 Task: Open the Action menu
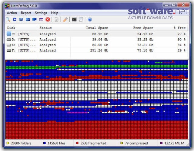tap(12, 13)
